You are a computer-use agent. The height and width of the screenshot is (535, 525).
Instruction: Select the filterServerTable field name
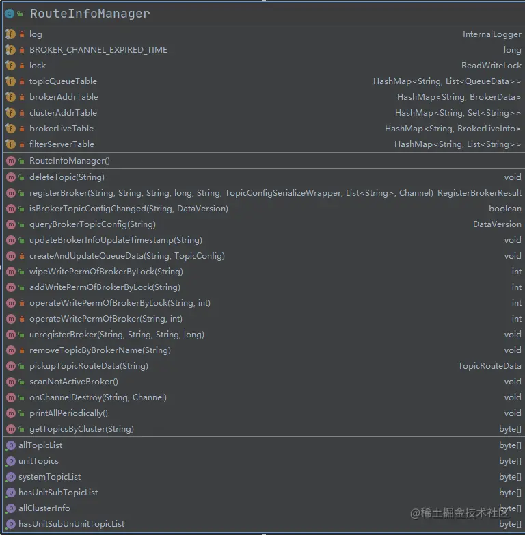62,144
